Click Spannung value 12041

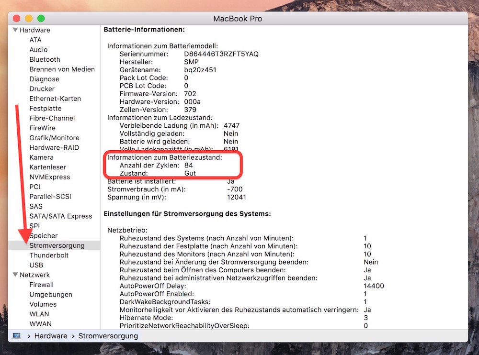click(237, 197)
